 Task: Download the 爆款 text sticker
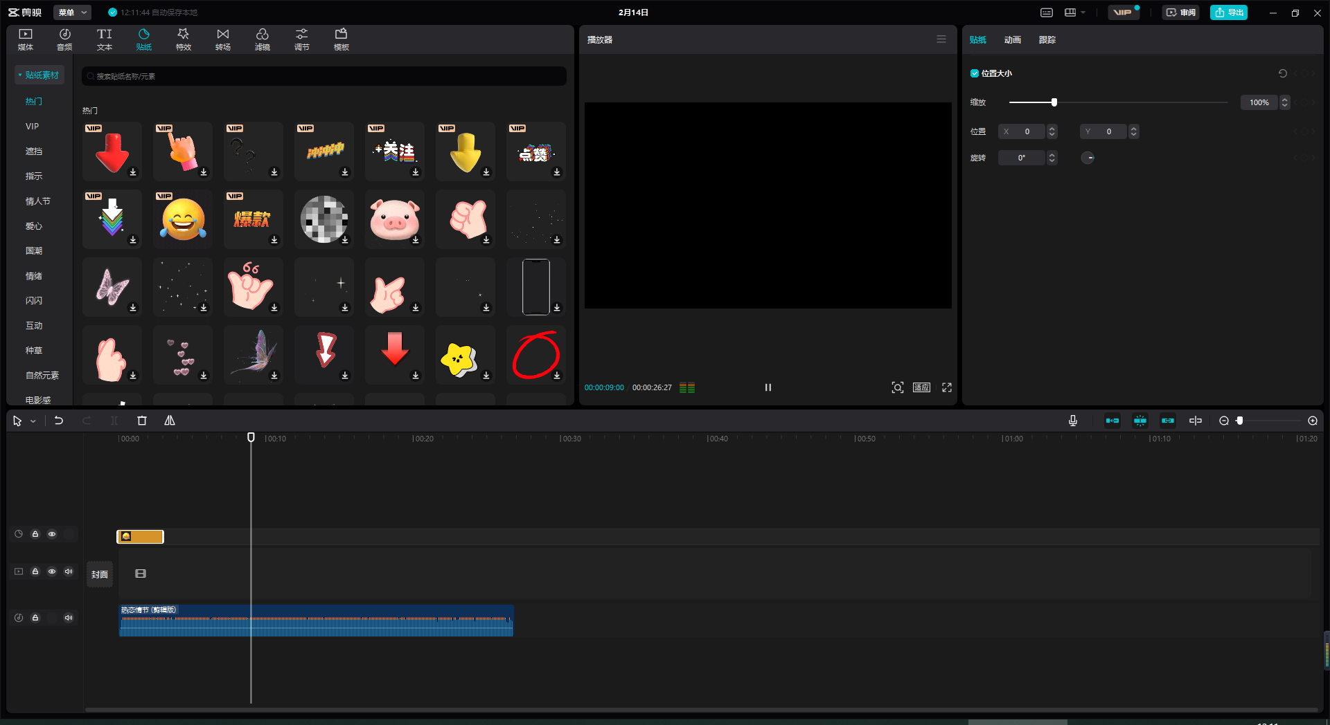tap(274, 240)
